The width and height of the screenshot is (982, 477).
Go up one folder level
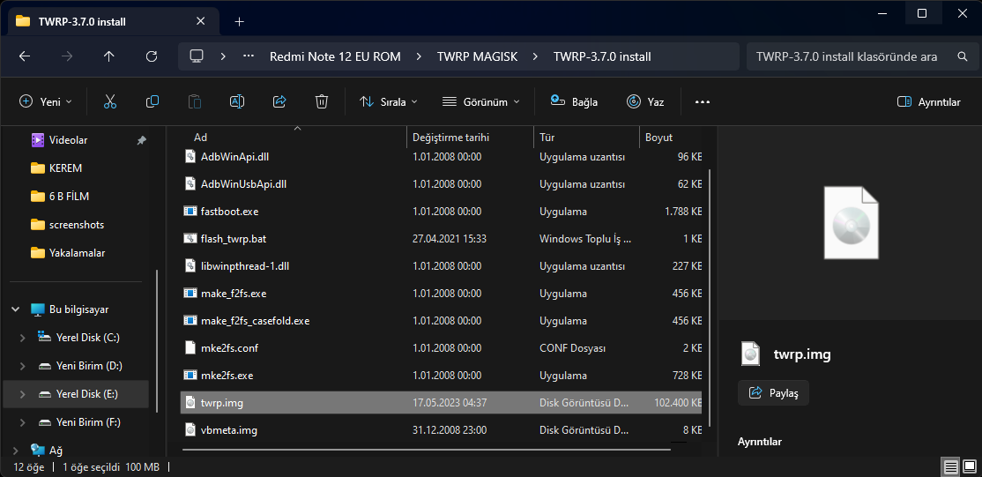(x=109, y=56)
